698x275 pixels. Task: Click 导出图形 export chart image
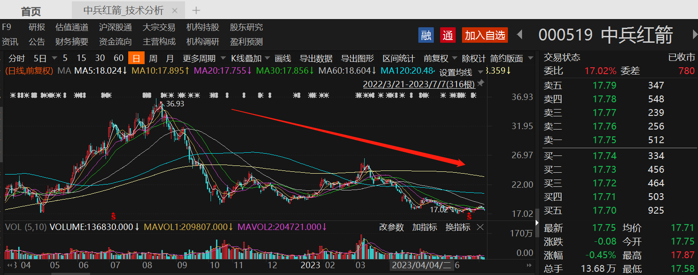[x=357, y=58]
